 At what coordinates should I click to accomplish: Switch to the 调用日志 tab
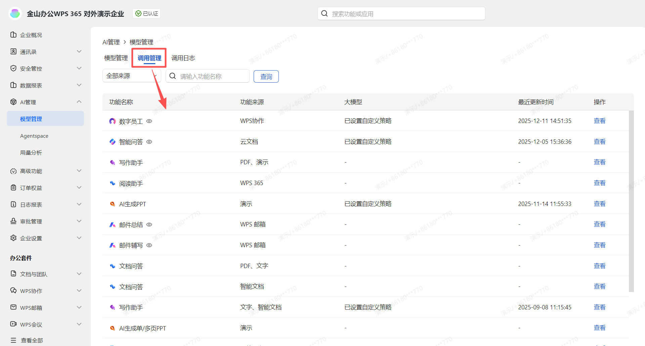click(x=183, y=58)
